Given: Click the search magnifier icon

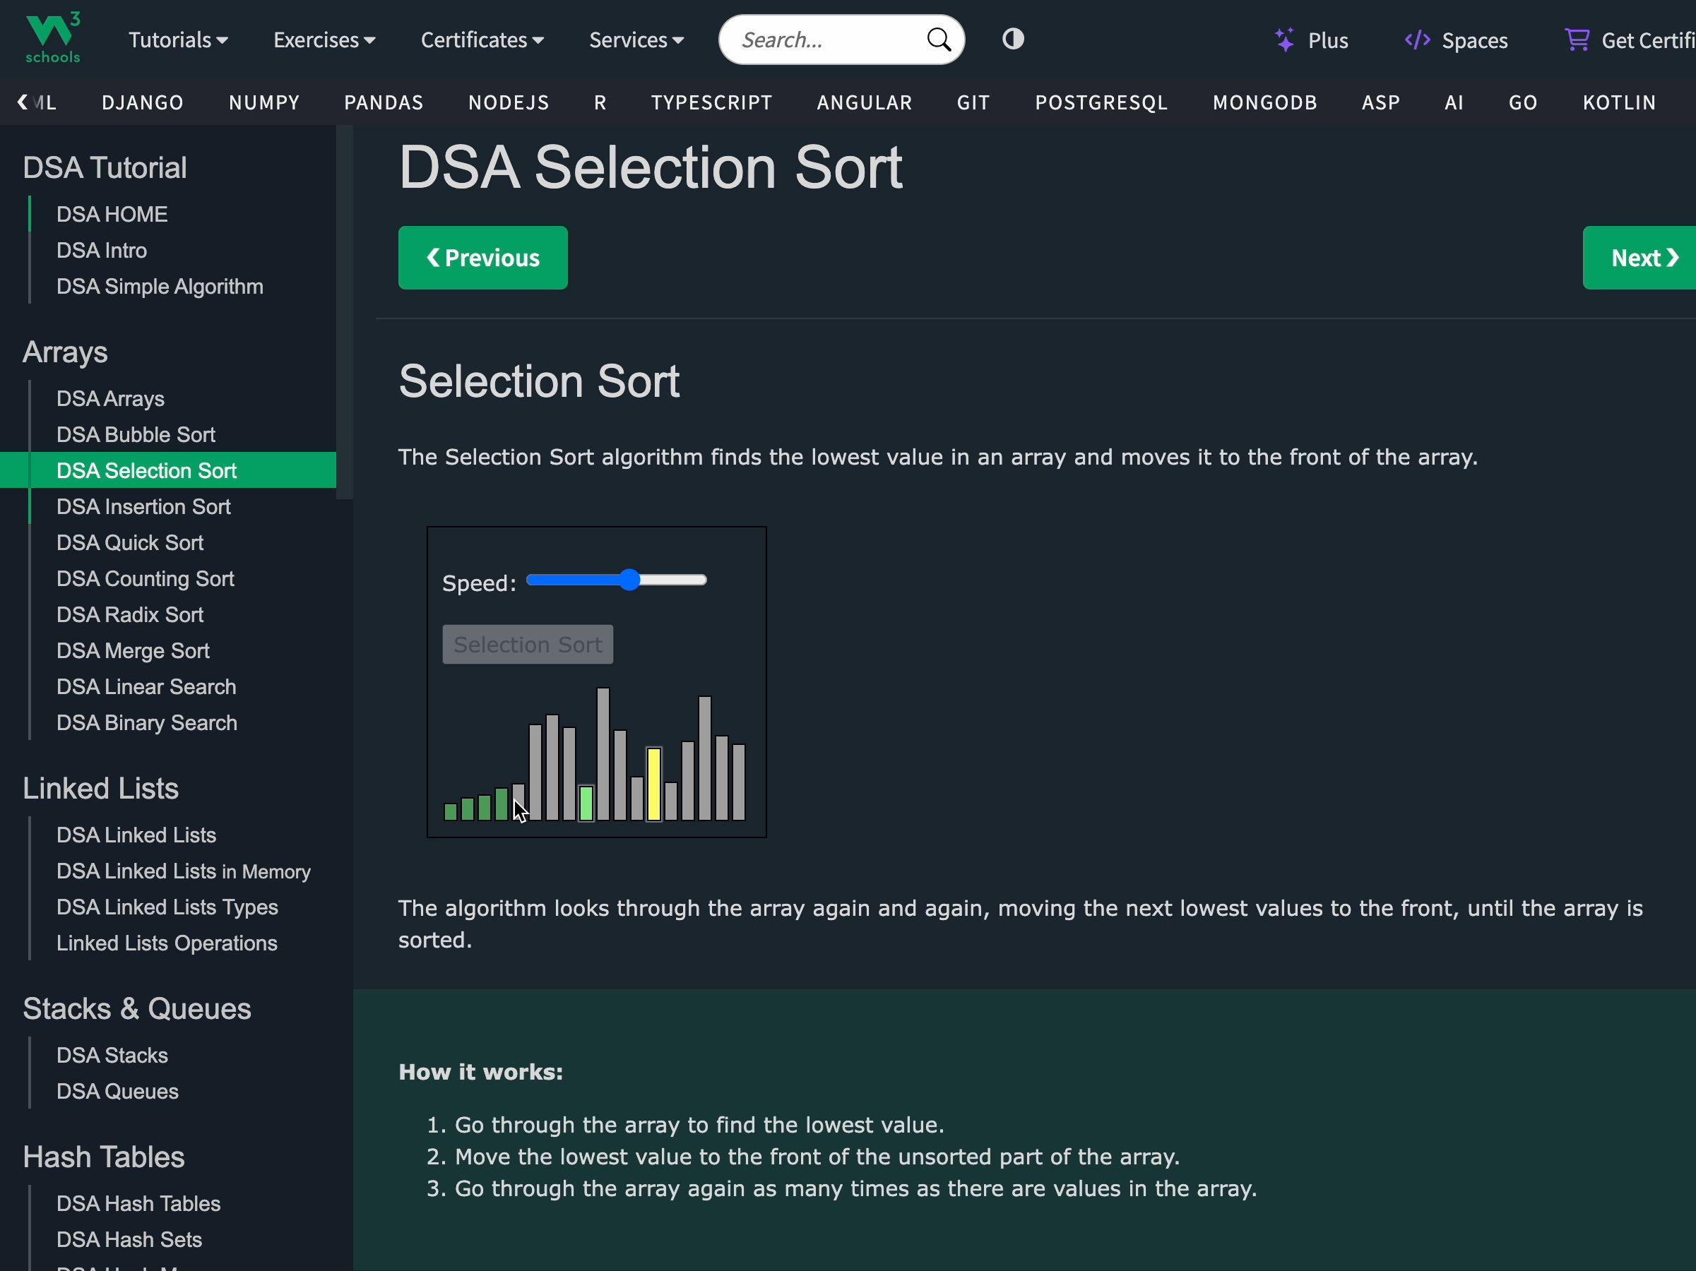Looking at the screenshot, I should [x=937, y=40].
